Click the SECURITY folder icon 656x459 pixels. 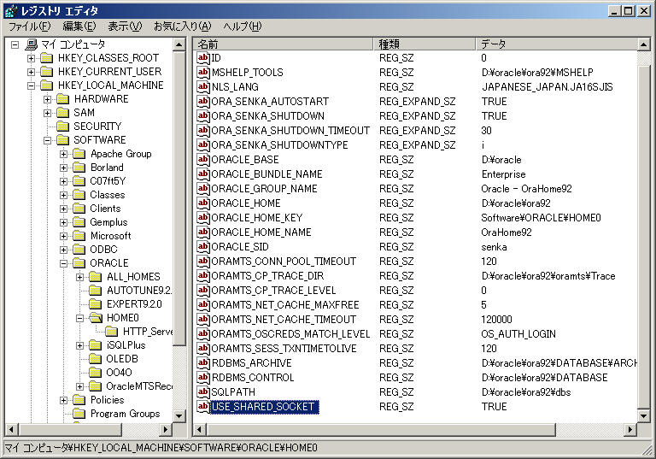[62, 126]
